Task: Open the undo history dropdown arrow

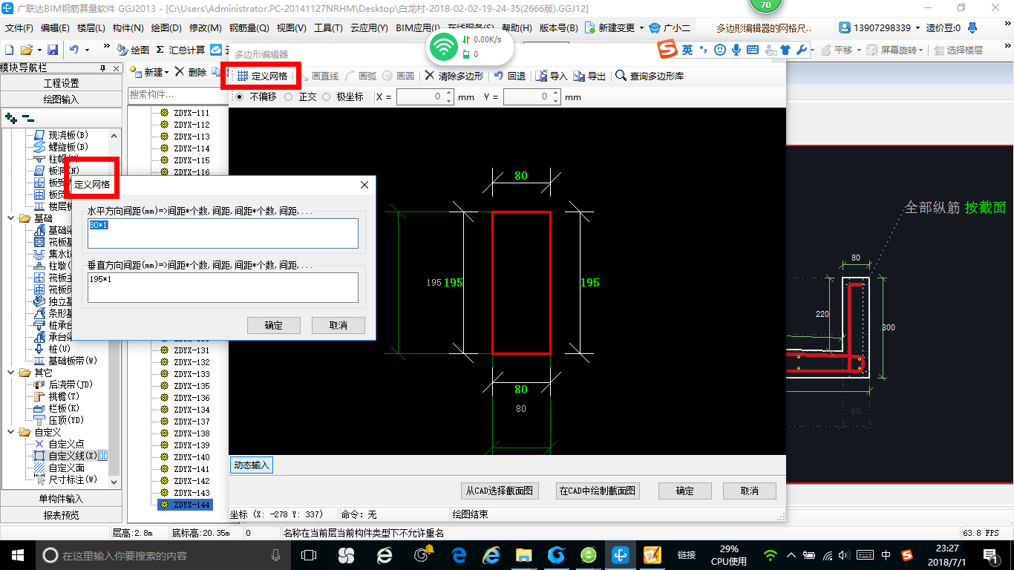Action: [x=87, y=50]
